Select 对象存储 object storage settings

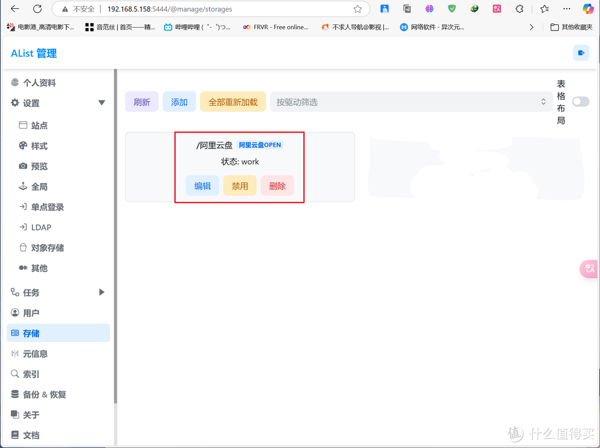[x=47, y=247]
